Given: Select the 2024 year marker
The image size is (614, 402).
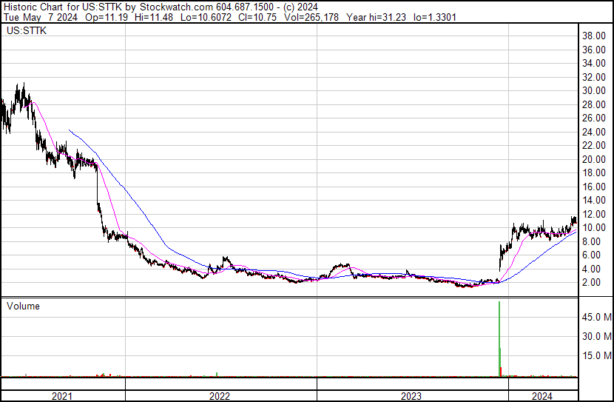Looking at the screenshot, I should 542,396.
